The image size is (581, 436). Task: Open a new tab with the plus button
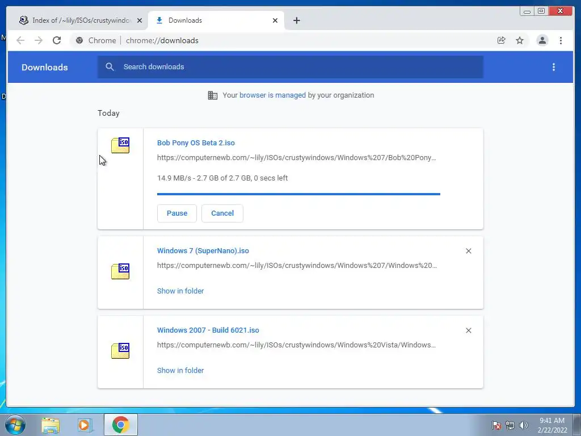296,20
